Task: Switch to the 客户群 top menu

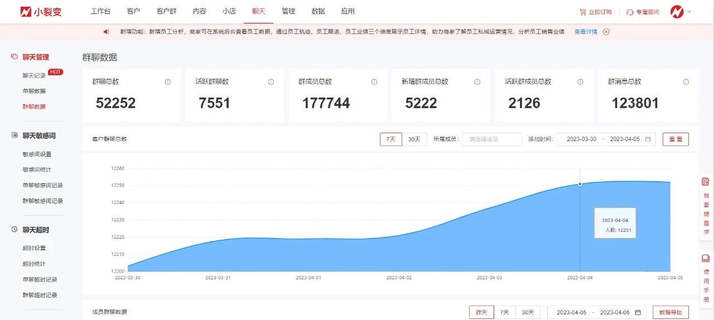Action: tap(166, 12)
